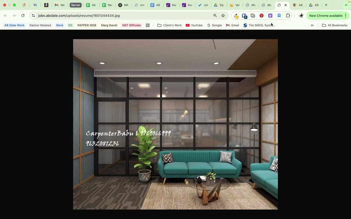Image resolution: width=351 pixels, height=219 pixels.
Task: Open the copy link extension icon
Action: pos(253,16)
